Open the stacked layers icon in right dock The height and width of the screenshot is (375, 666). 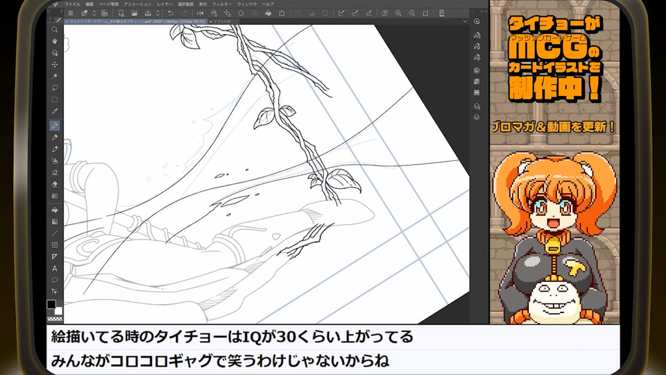[477, 117]
